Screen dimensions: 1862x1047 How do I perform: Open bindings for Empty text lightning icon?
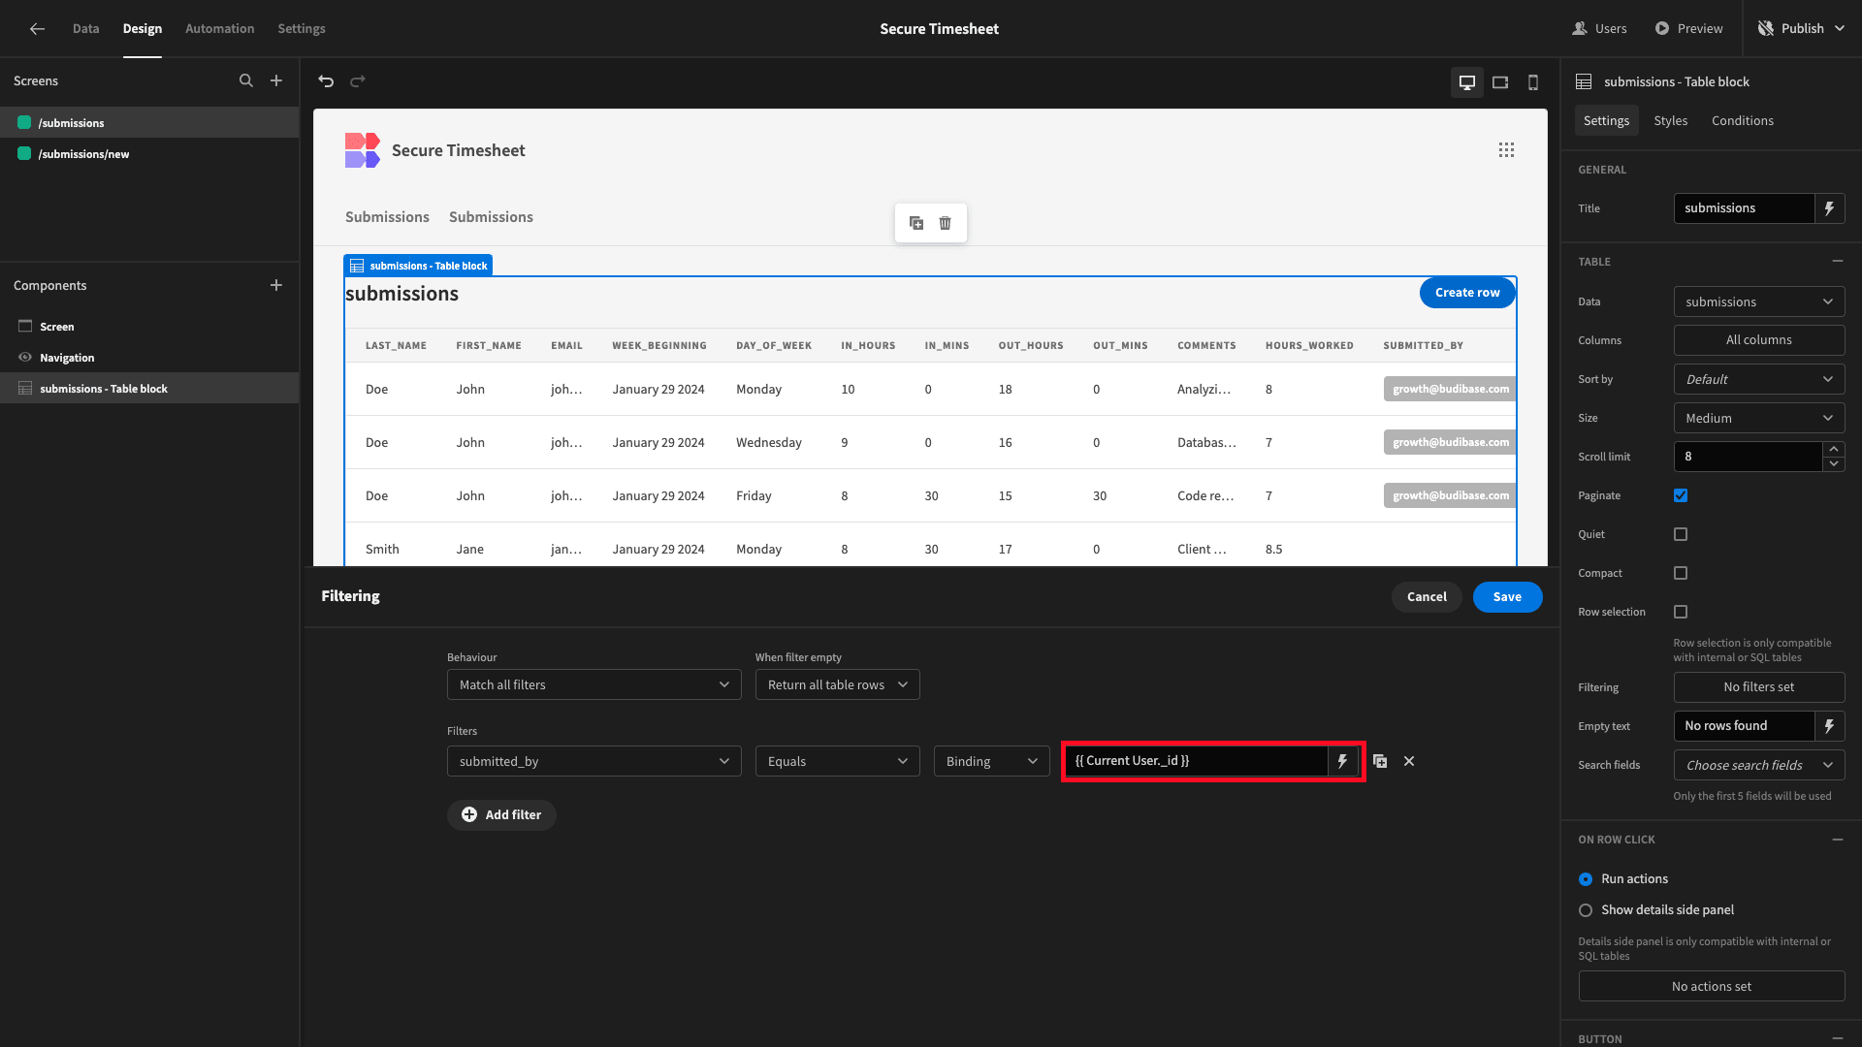click(x=1829, y=726)
